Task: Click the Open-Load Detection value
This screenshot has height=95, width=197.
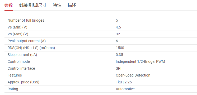Action: click(x=133, y=75)
